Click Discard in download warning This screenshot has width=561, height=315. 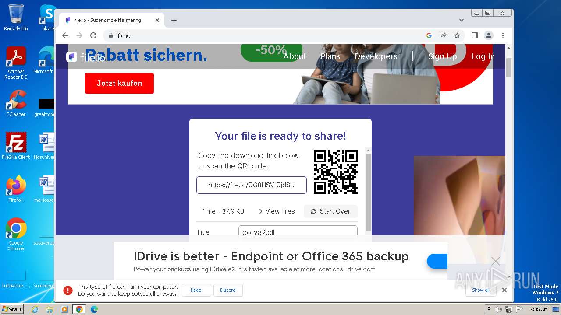coord(228,290)
